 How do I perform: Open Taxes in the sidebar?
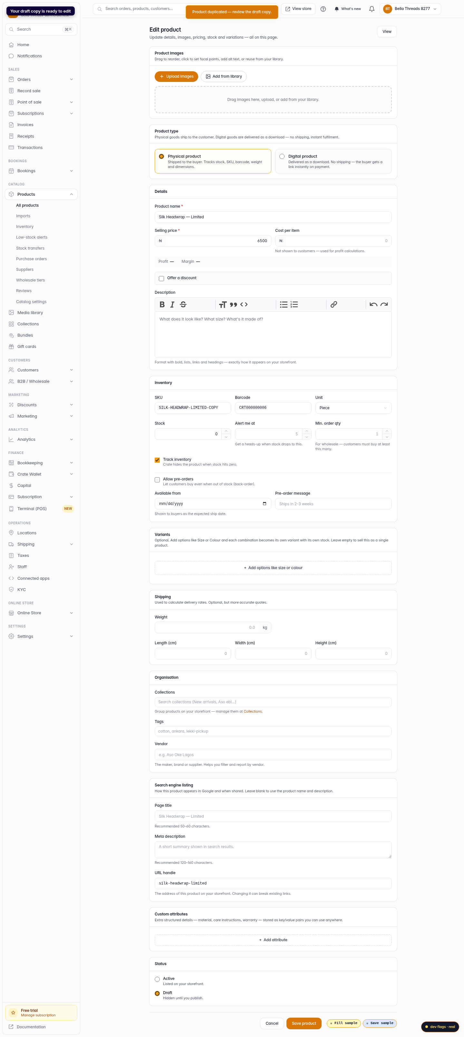tap(41, 555)
